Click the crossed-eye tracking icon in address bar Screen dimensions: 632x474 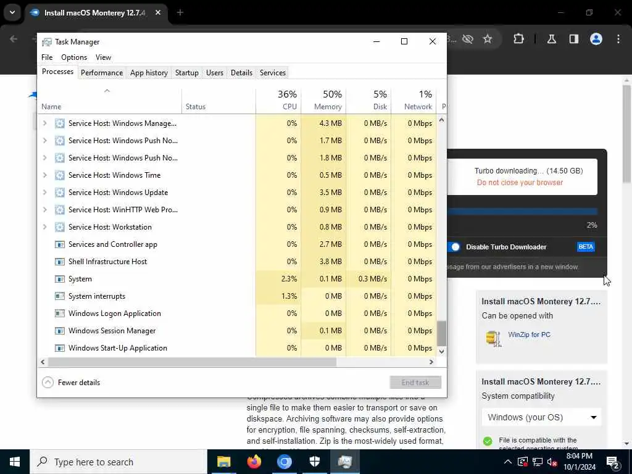point(468,39)
